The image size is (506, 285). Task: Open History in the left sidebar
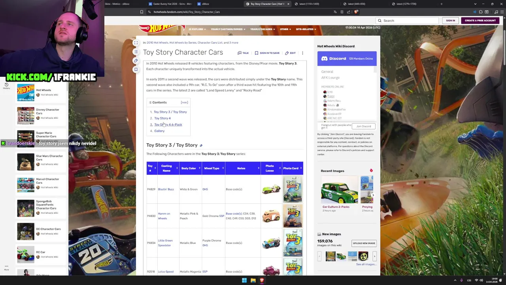tap(6, 86)
